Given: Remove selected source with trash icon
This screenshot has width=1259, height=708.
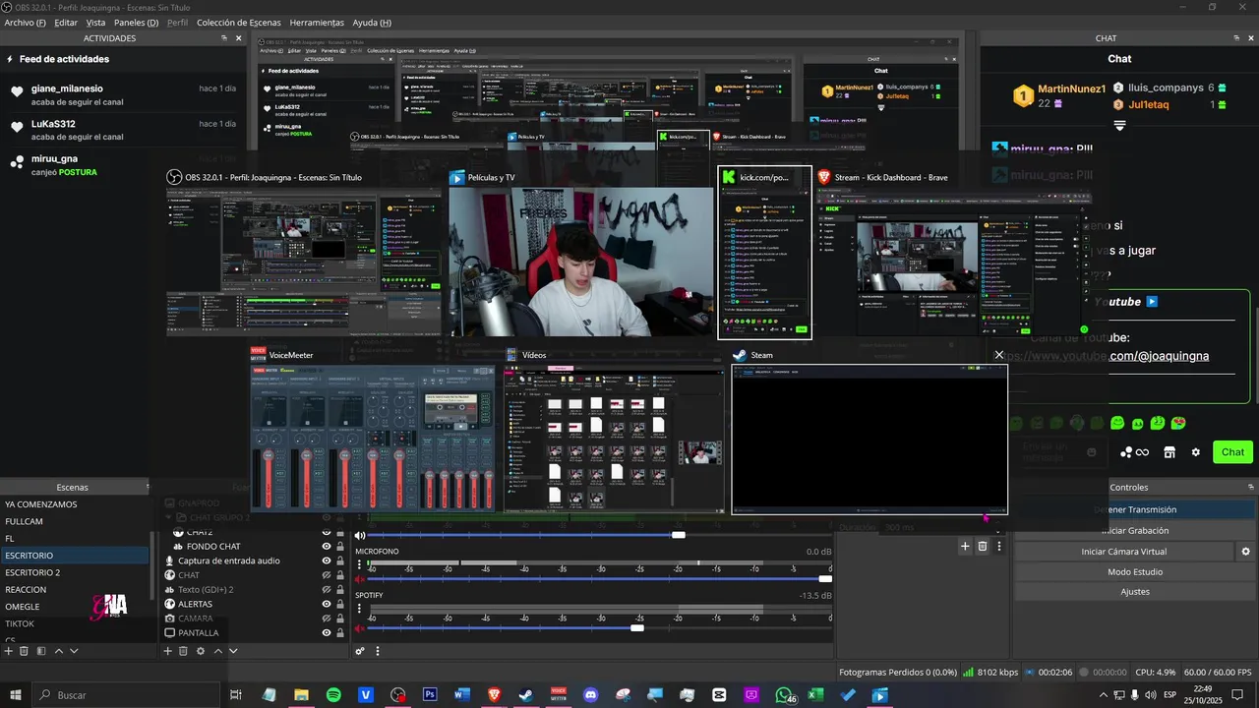Looking at the screenshot, I should coord(184,651).
